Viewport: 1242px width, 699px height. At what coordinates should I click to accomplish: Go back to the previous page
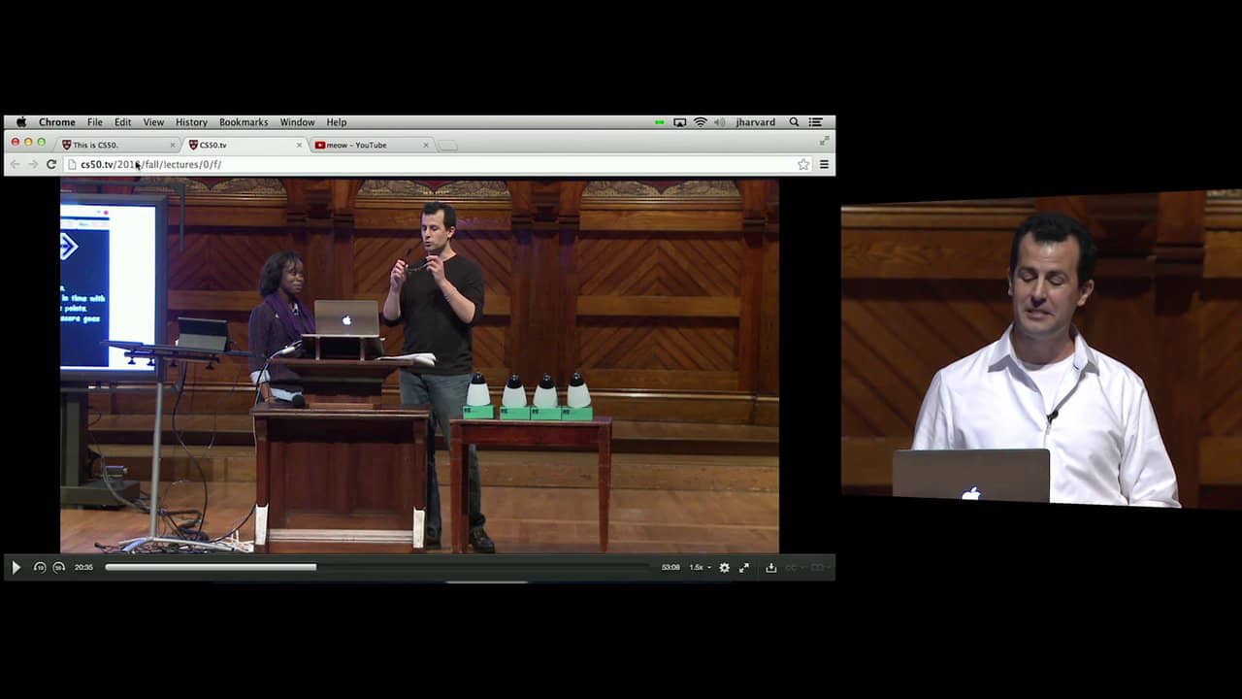(x=15, y=165)
